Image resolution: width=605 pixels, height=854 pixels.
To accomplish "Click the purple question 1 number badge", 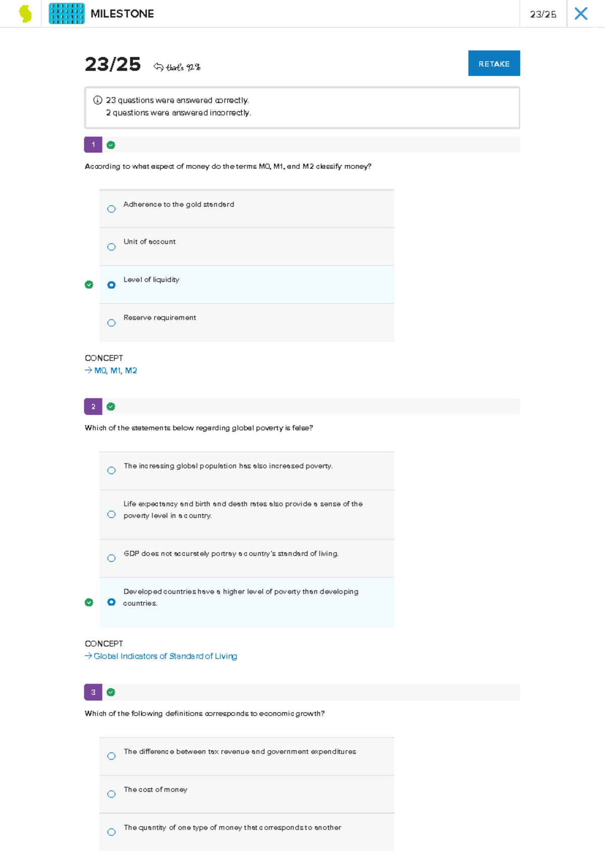I will (93, 145).
